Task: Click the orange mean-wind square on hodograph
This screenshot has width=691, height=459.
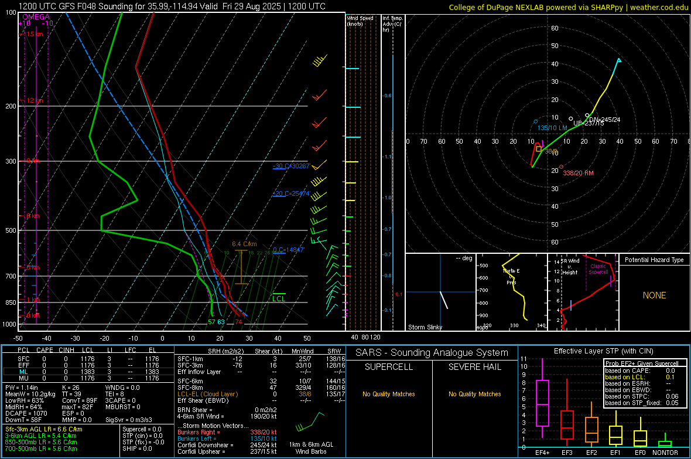Action: pos(539,149)
